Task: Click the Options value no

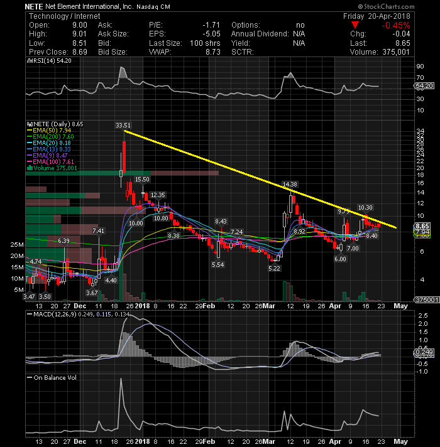Action: pos(300,25)
